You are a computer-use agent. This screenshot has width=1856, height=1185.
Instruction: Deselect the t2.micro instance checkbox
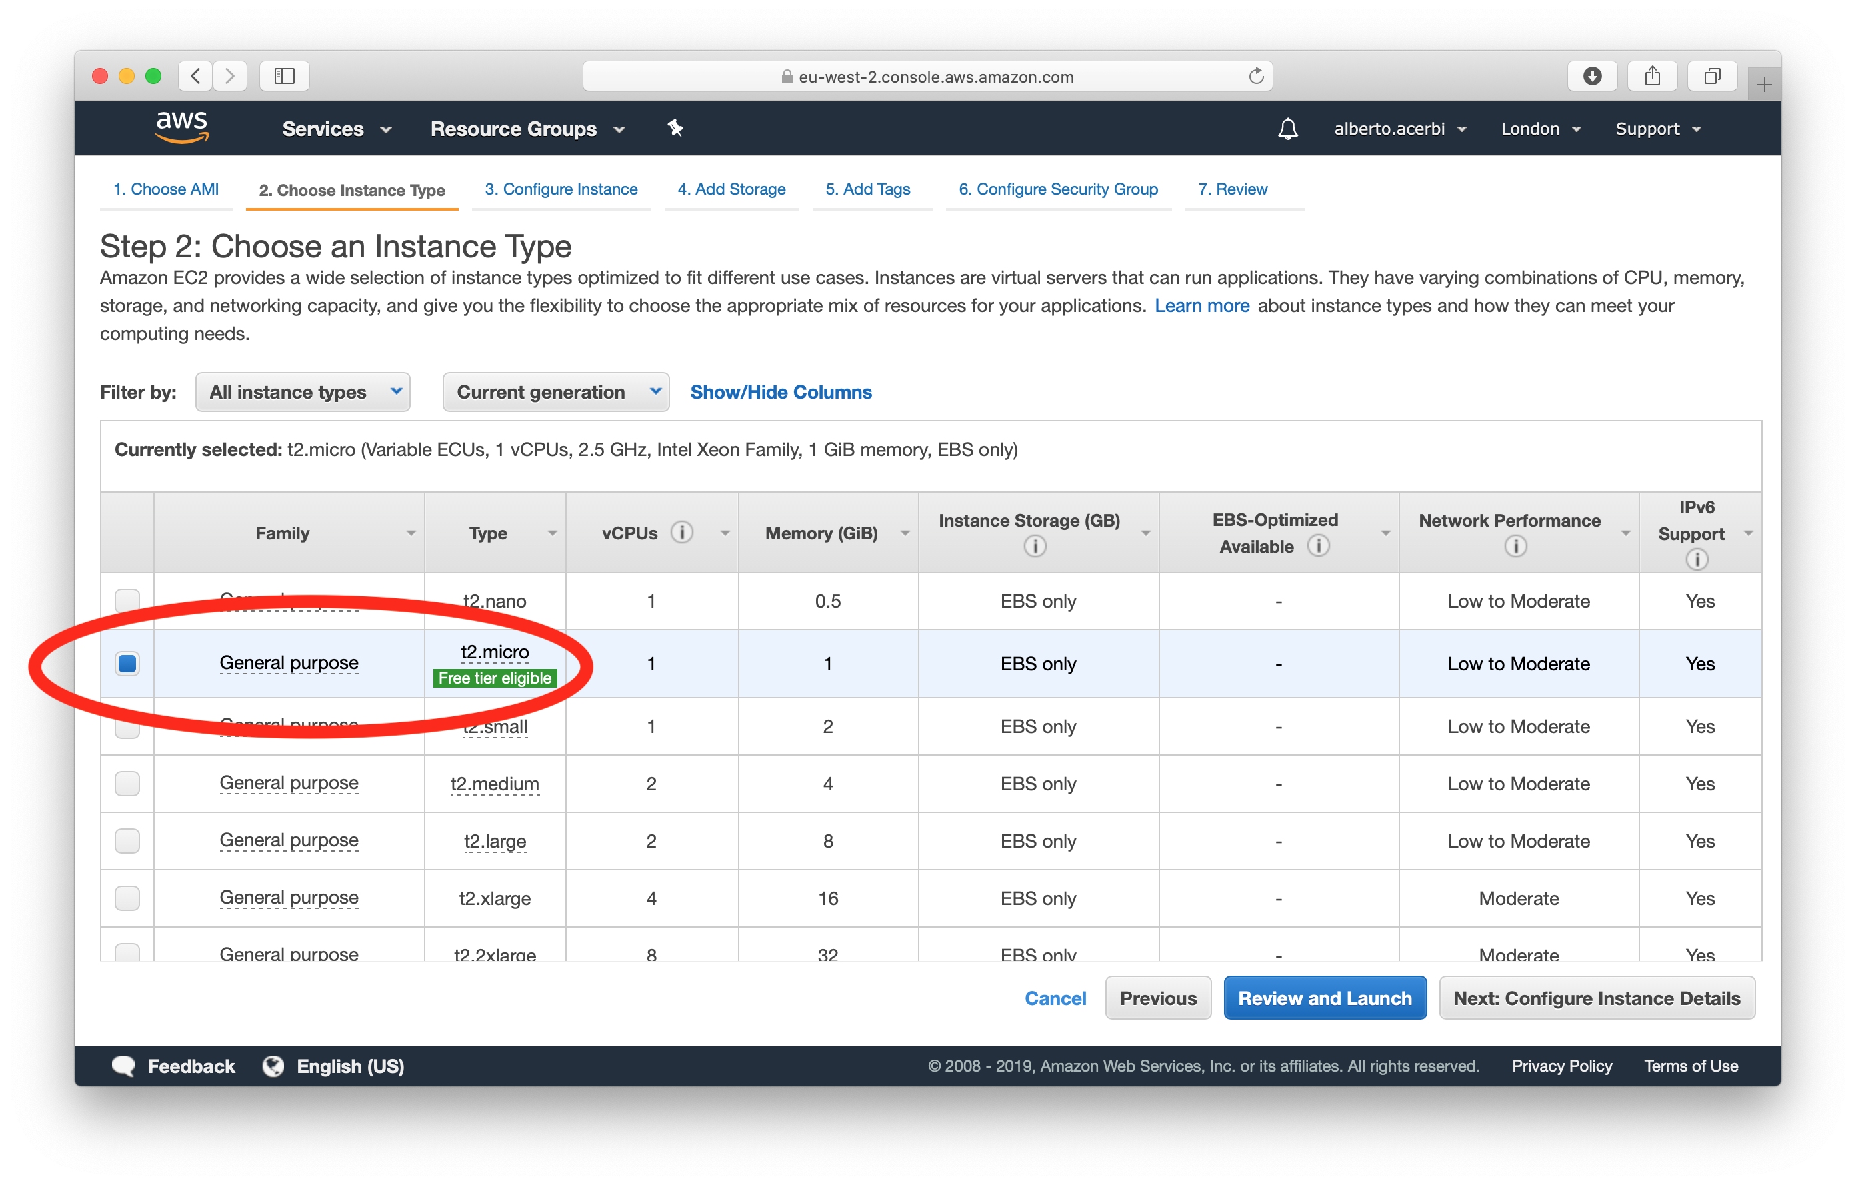[127, 663]
